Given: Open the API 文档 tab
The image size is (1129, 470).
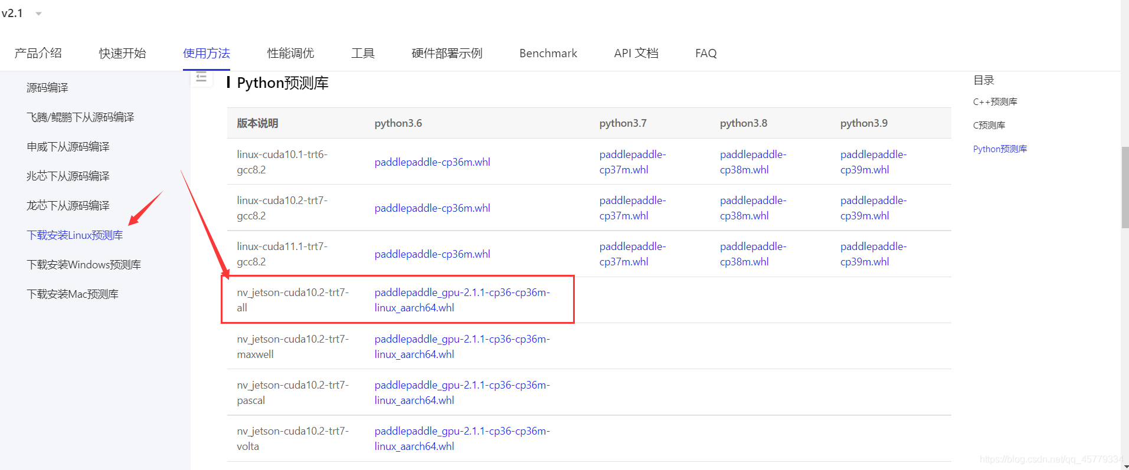Looking at the screenshot, I should 636,53.
